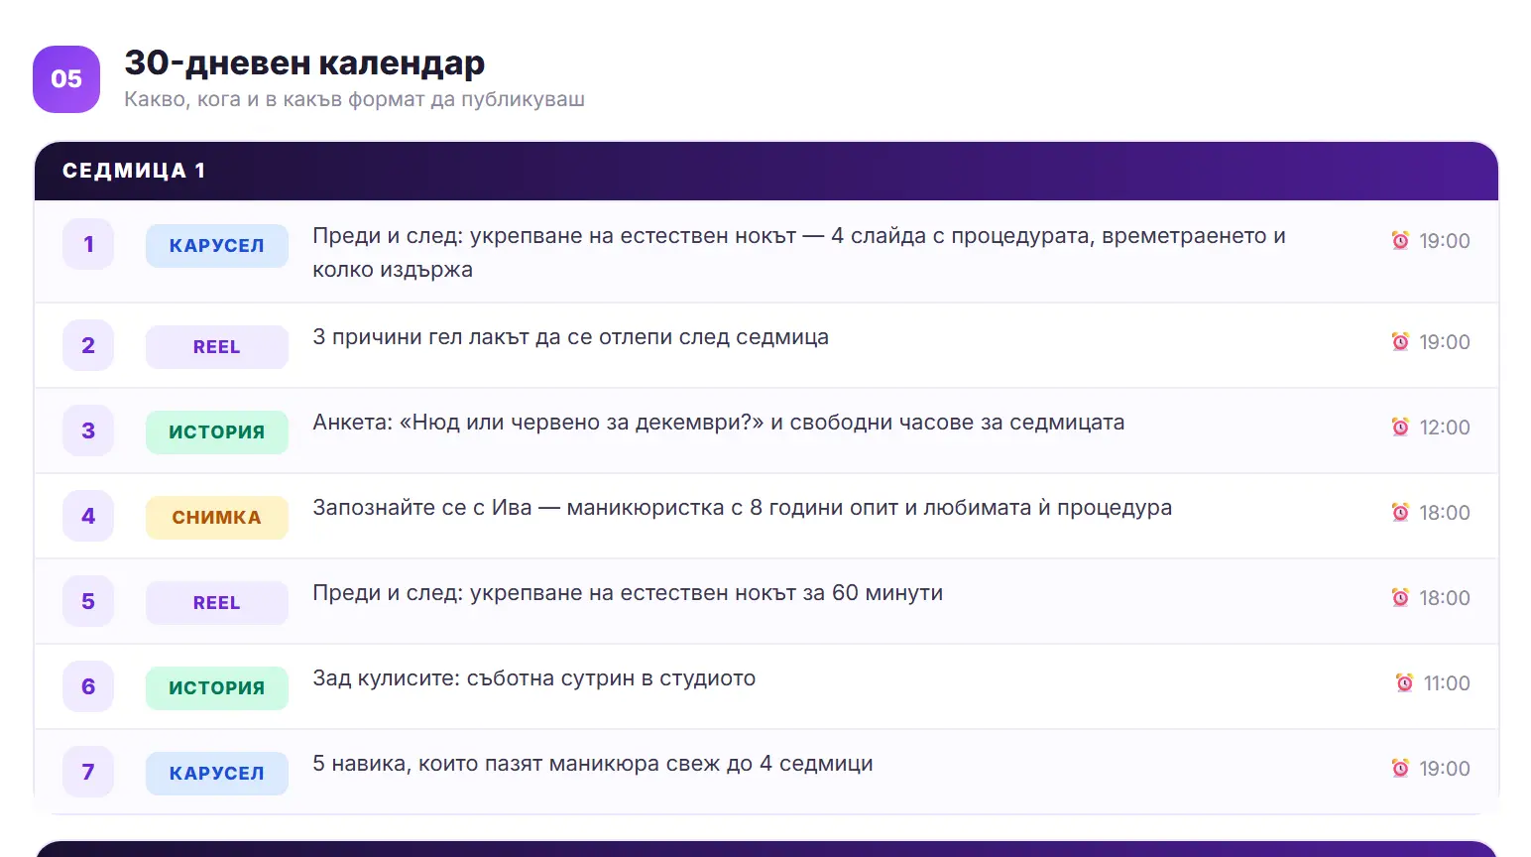
Task: Click the alarm clock icon in day 7 row
Action: [1400, 769]
